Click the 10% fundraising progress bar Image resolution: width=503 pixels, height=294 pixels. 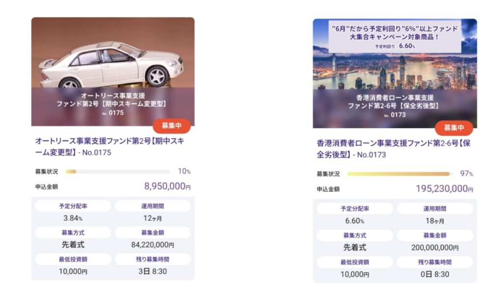(117, 172)
